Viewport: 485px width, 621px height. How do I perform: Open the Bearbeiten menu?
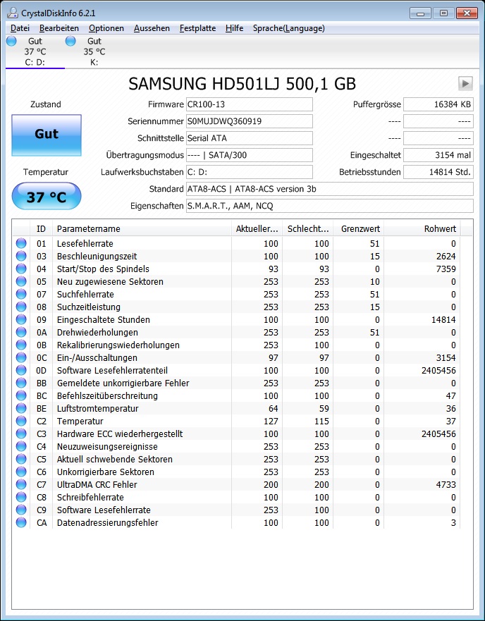tap(59, 28)
